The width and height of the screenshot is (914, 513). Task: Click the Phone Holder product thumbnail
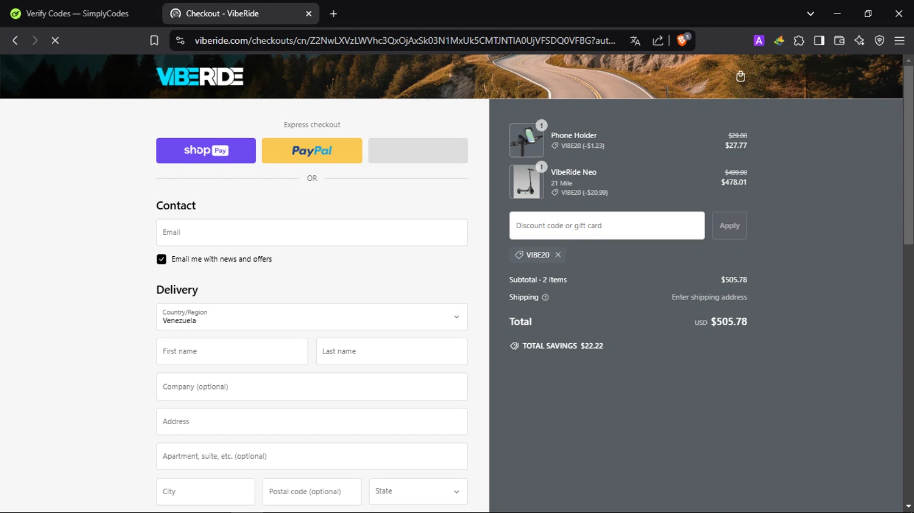[x=526, y=141]
